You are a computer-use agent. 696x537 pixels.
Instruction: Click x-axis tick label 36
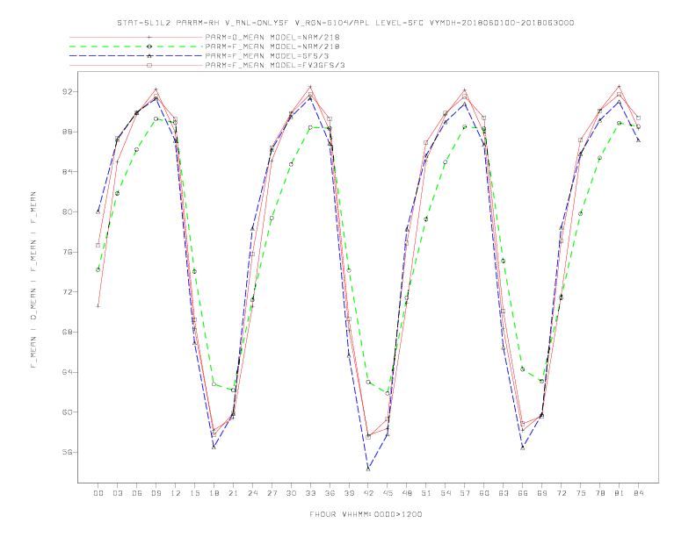(330, 493)
